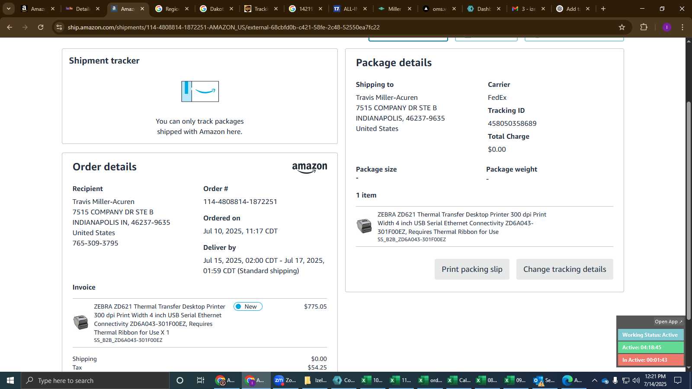
Task: Click the address bar URL
Action: click(x=224, y=27)
